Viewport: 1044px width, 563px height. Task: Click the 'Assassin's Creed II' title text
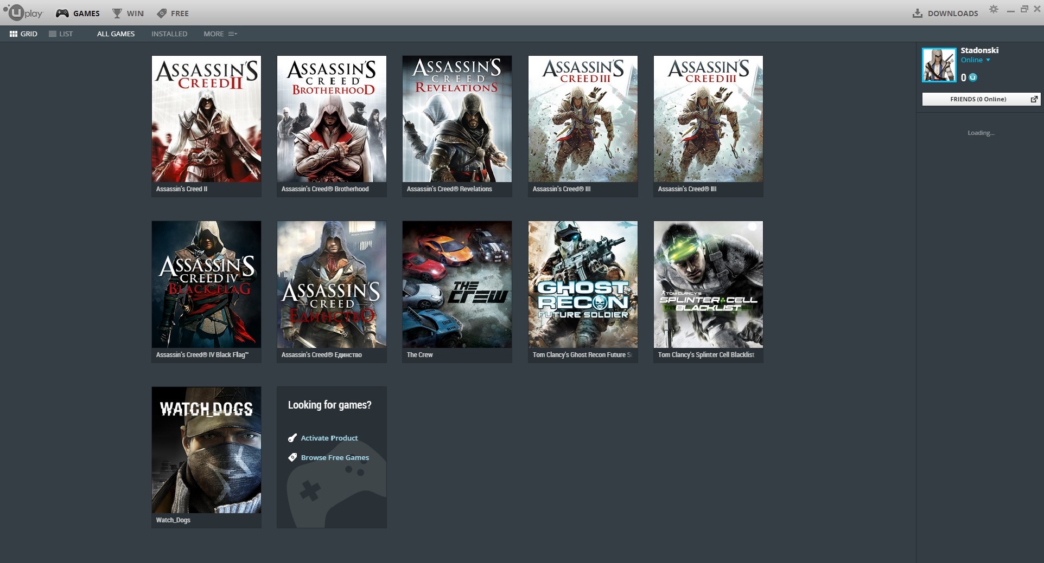click(x=182, y=189)
